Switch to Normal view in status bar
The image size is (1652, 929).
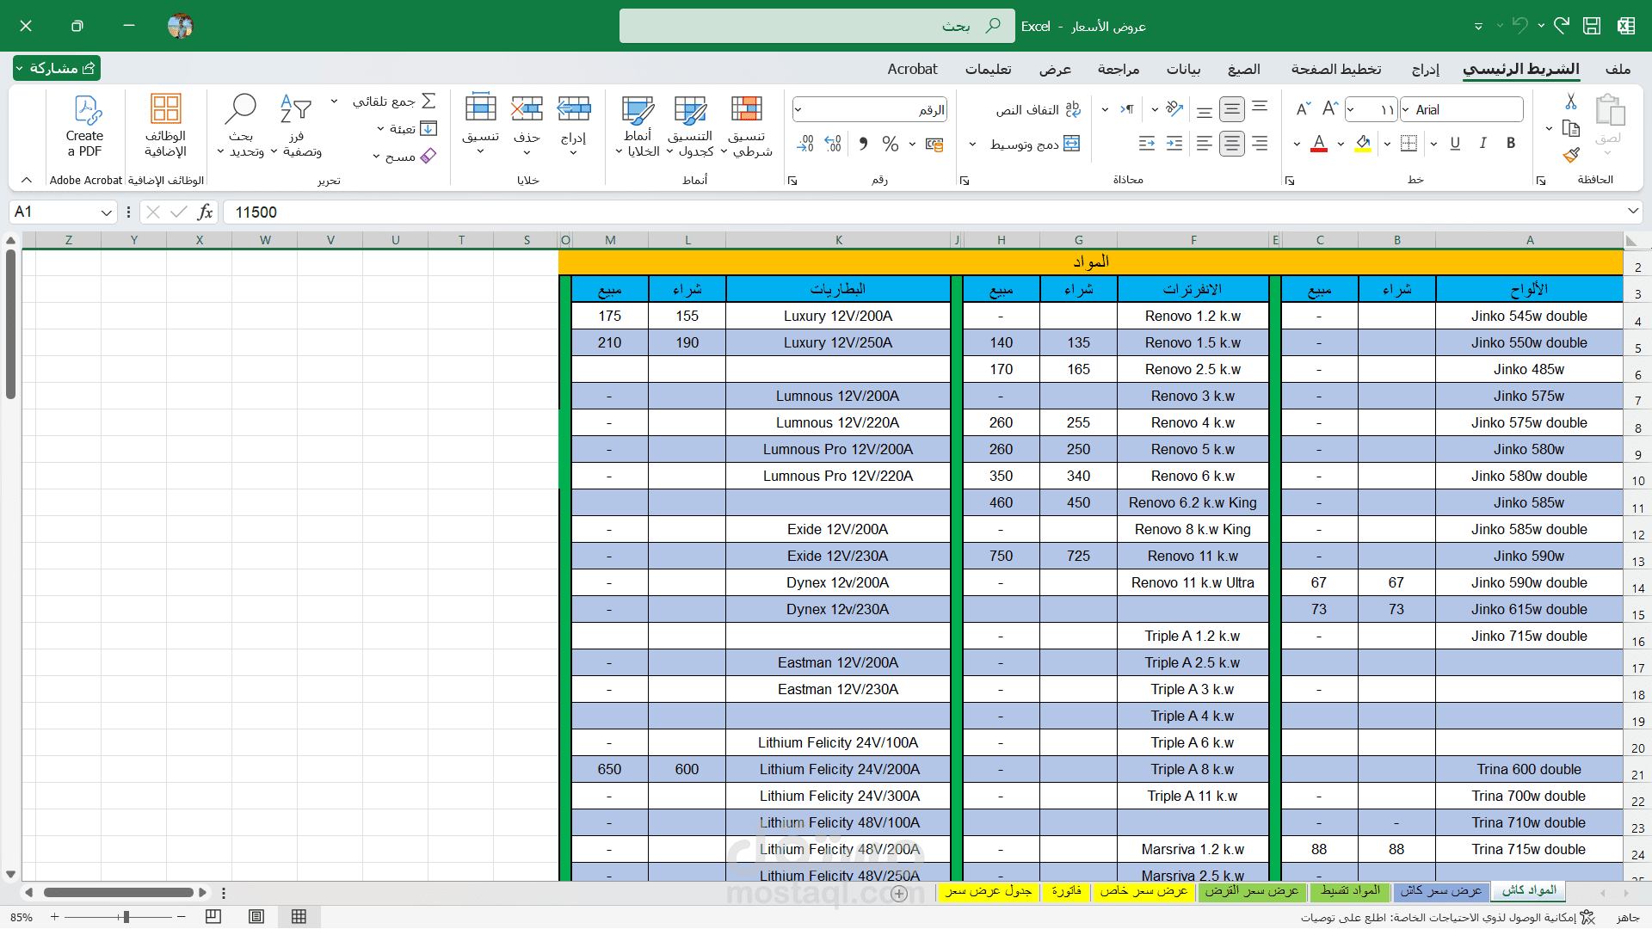(299, 917)
